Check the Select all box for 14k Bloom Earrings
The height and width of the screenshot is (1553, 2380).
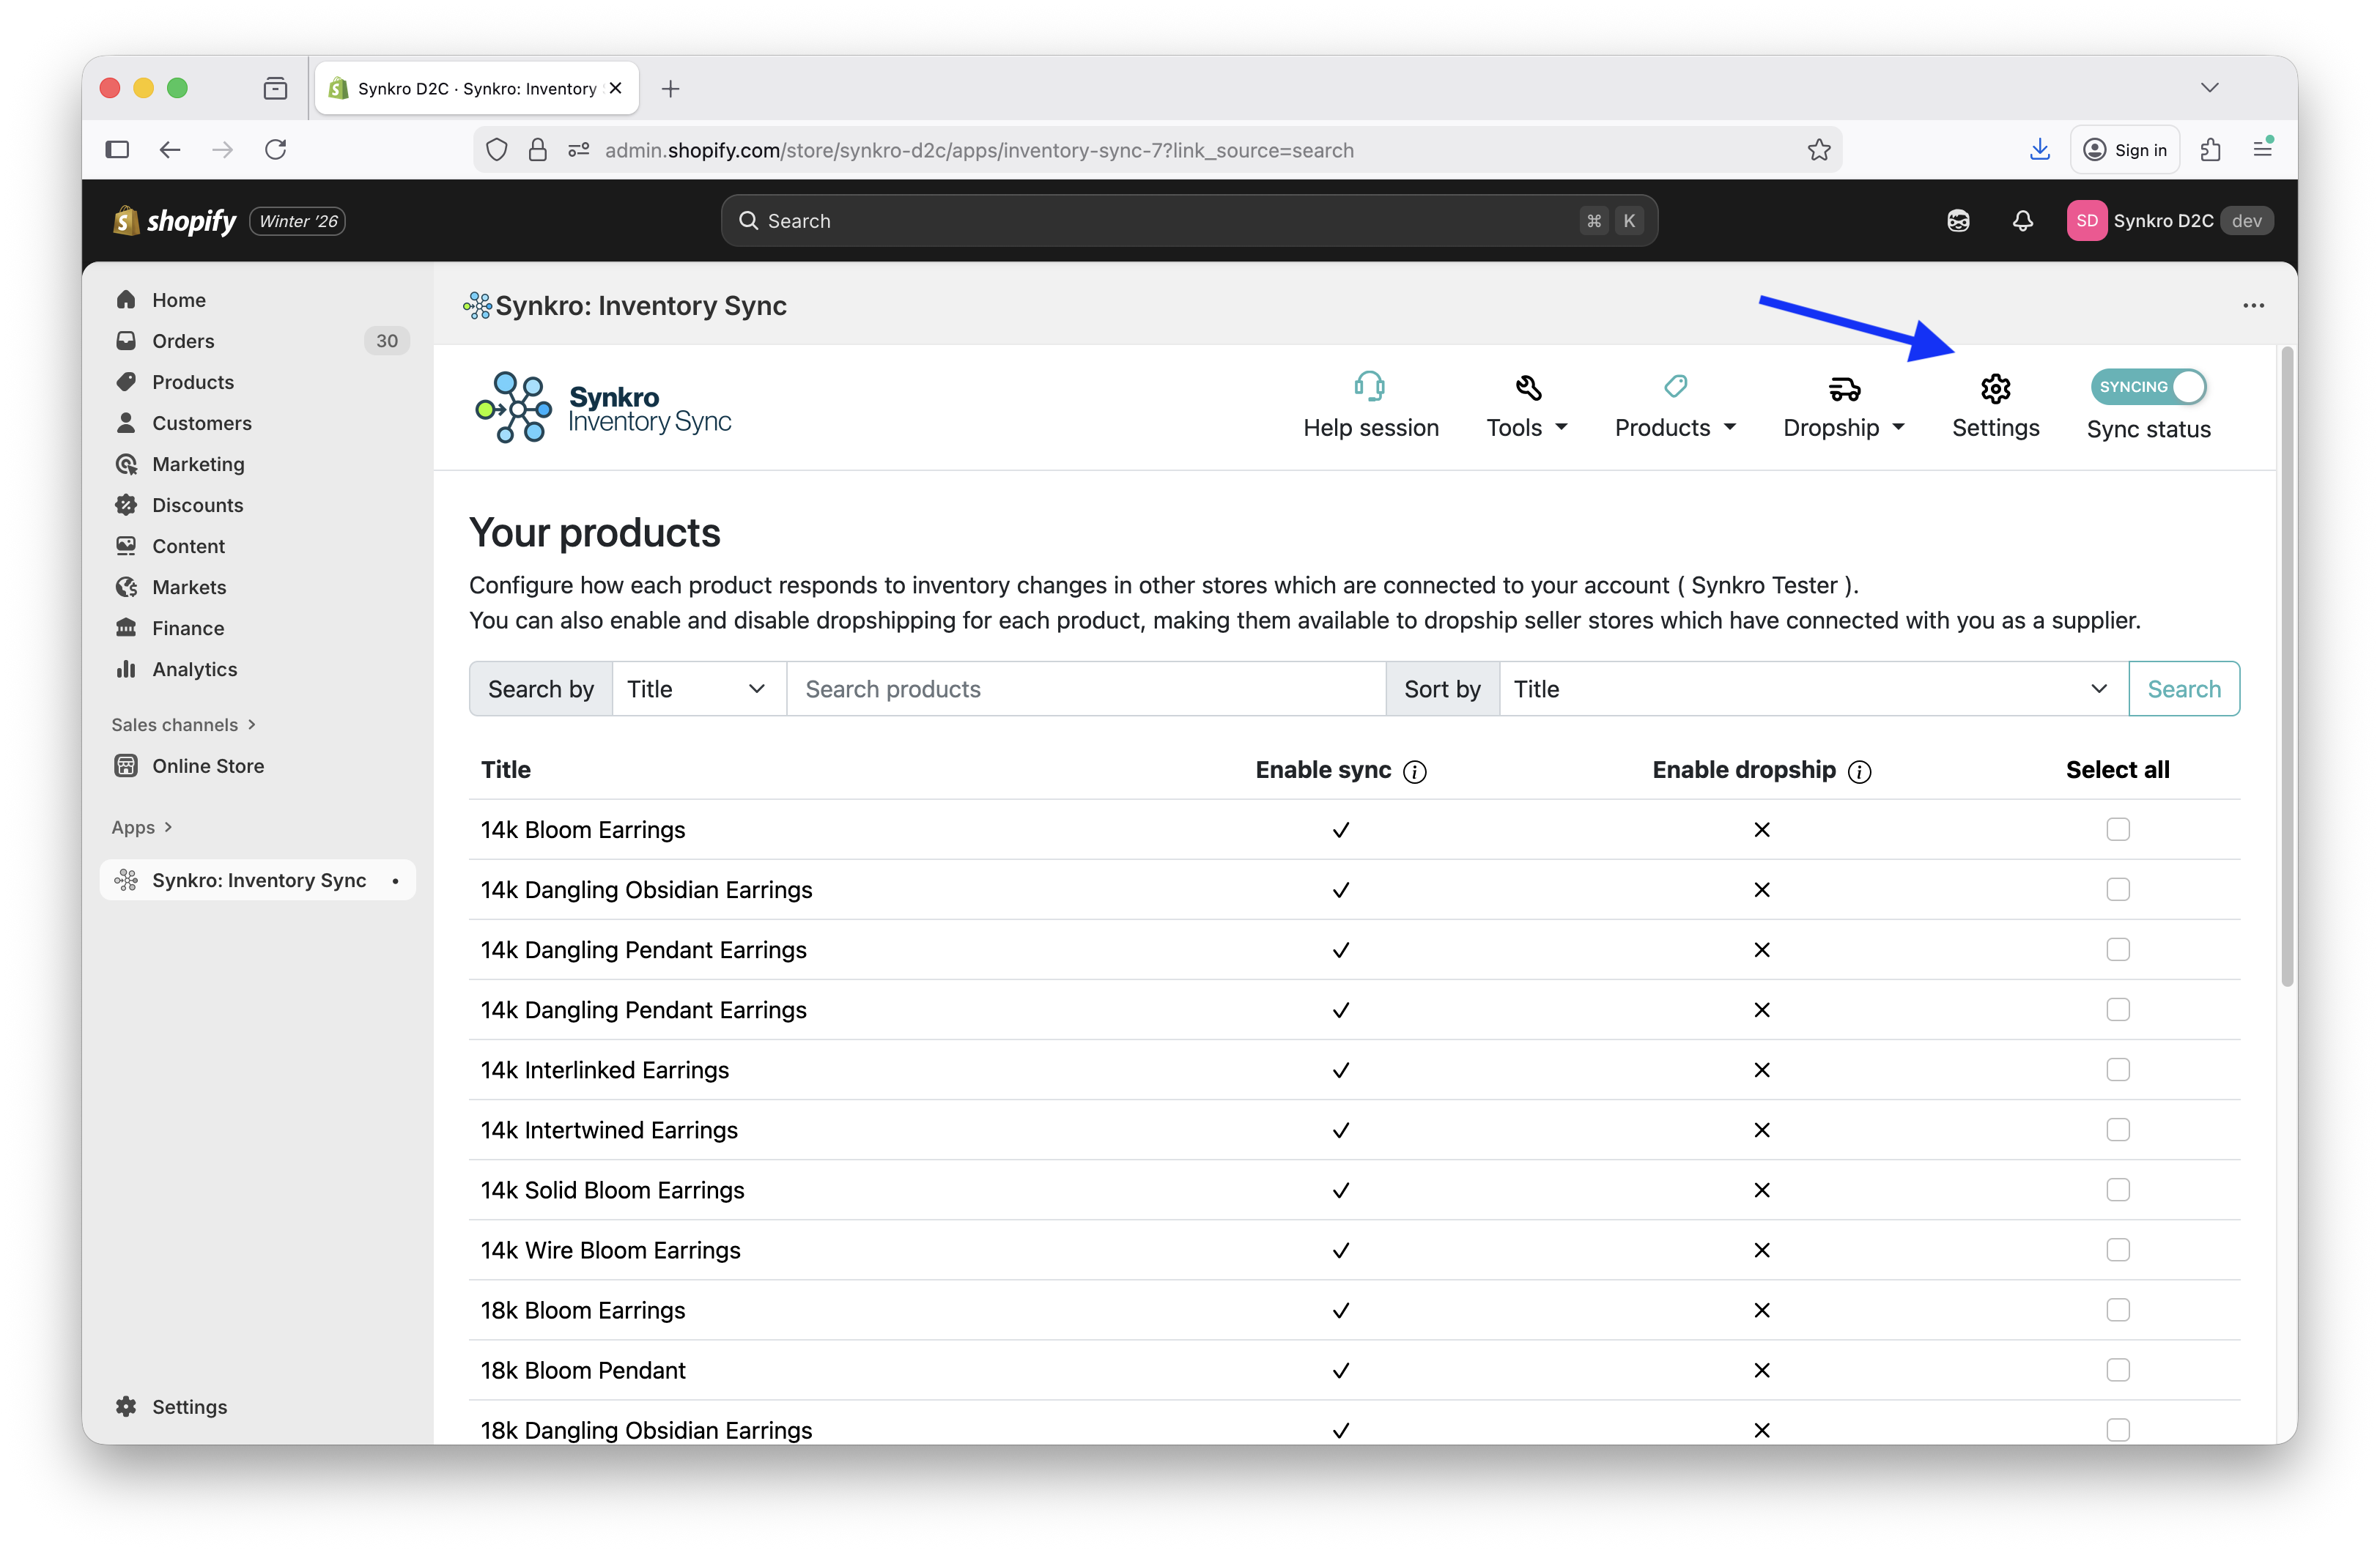(2118, 829)
